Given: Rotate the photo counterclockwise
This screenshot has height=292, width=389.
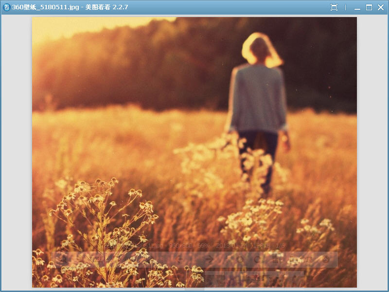Looking at the screenshot, I should point(240,260).
